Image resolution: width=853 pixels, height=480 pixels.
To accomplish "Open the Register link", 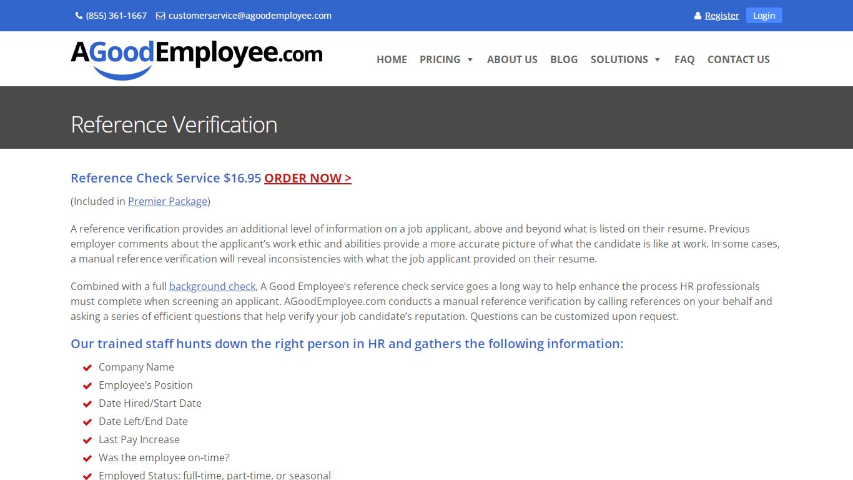I will 722,16.
